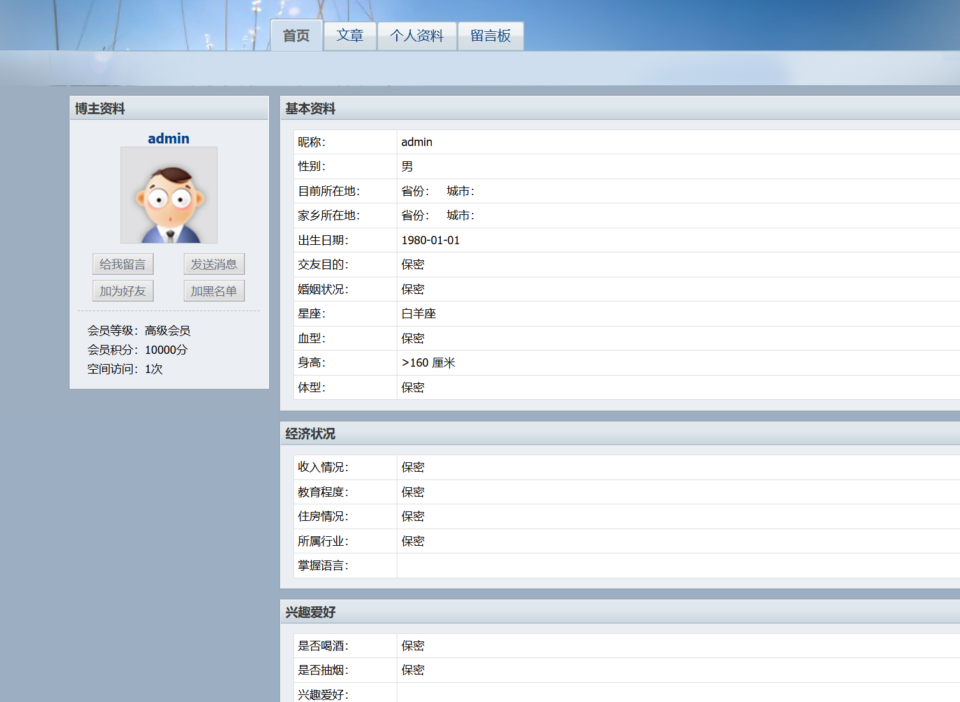Click the birth date value 1980-01-01
Screen dimensions: 960x702
coord(431,240)
